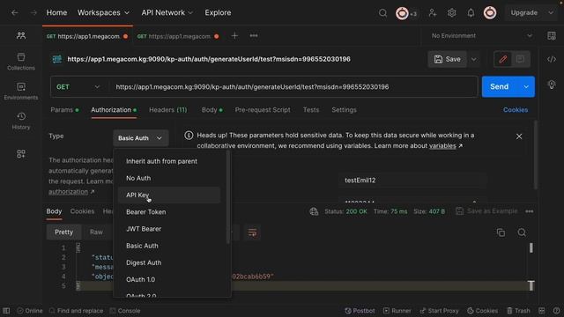The image size is (564, 317).
Task: Go forward with the right arrow
Action: (33, 13)
